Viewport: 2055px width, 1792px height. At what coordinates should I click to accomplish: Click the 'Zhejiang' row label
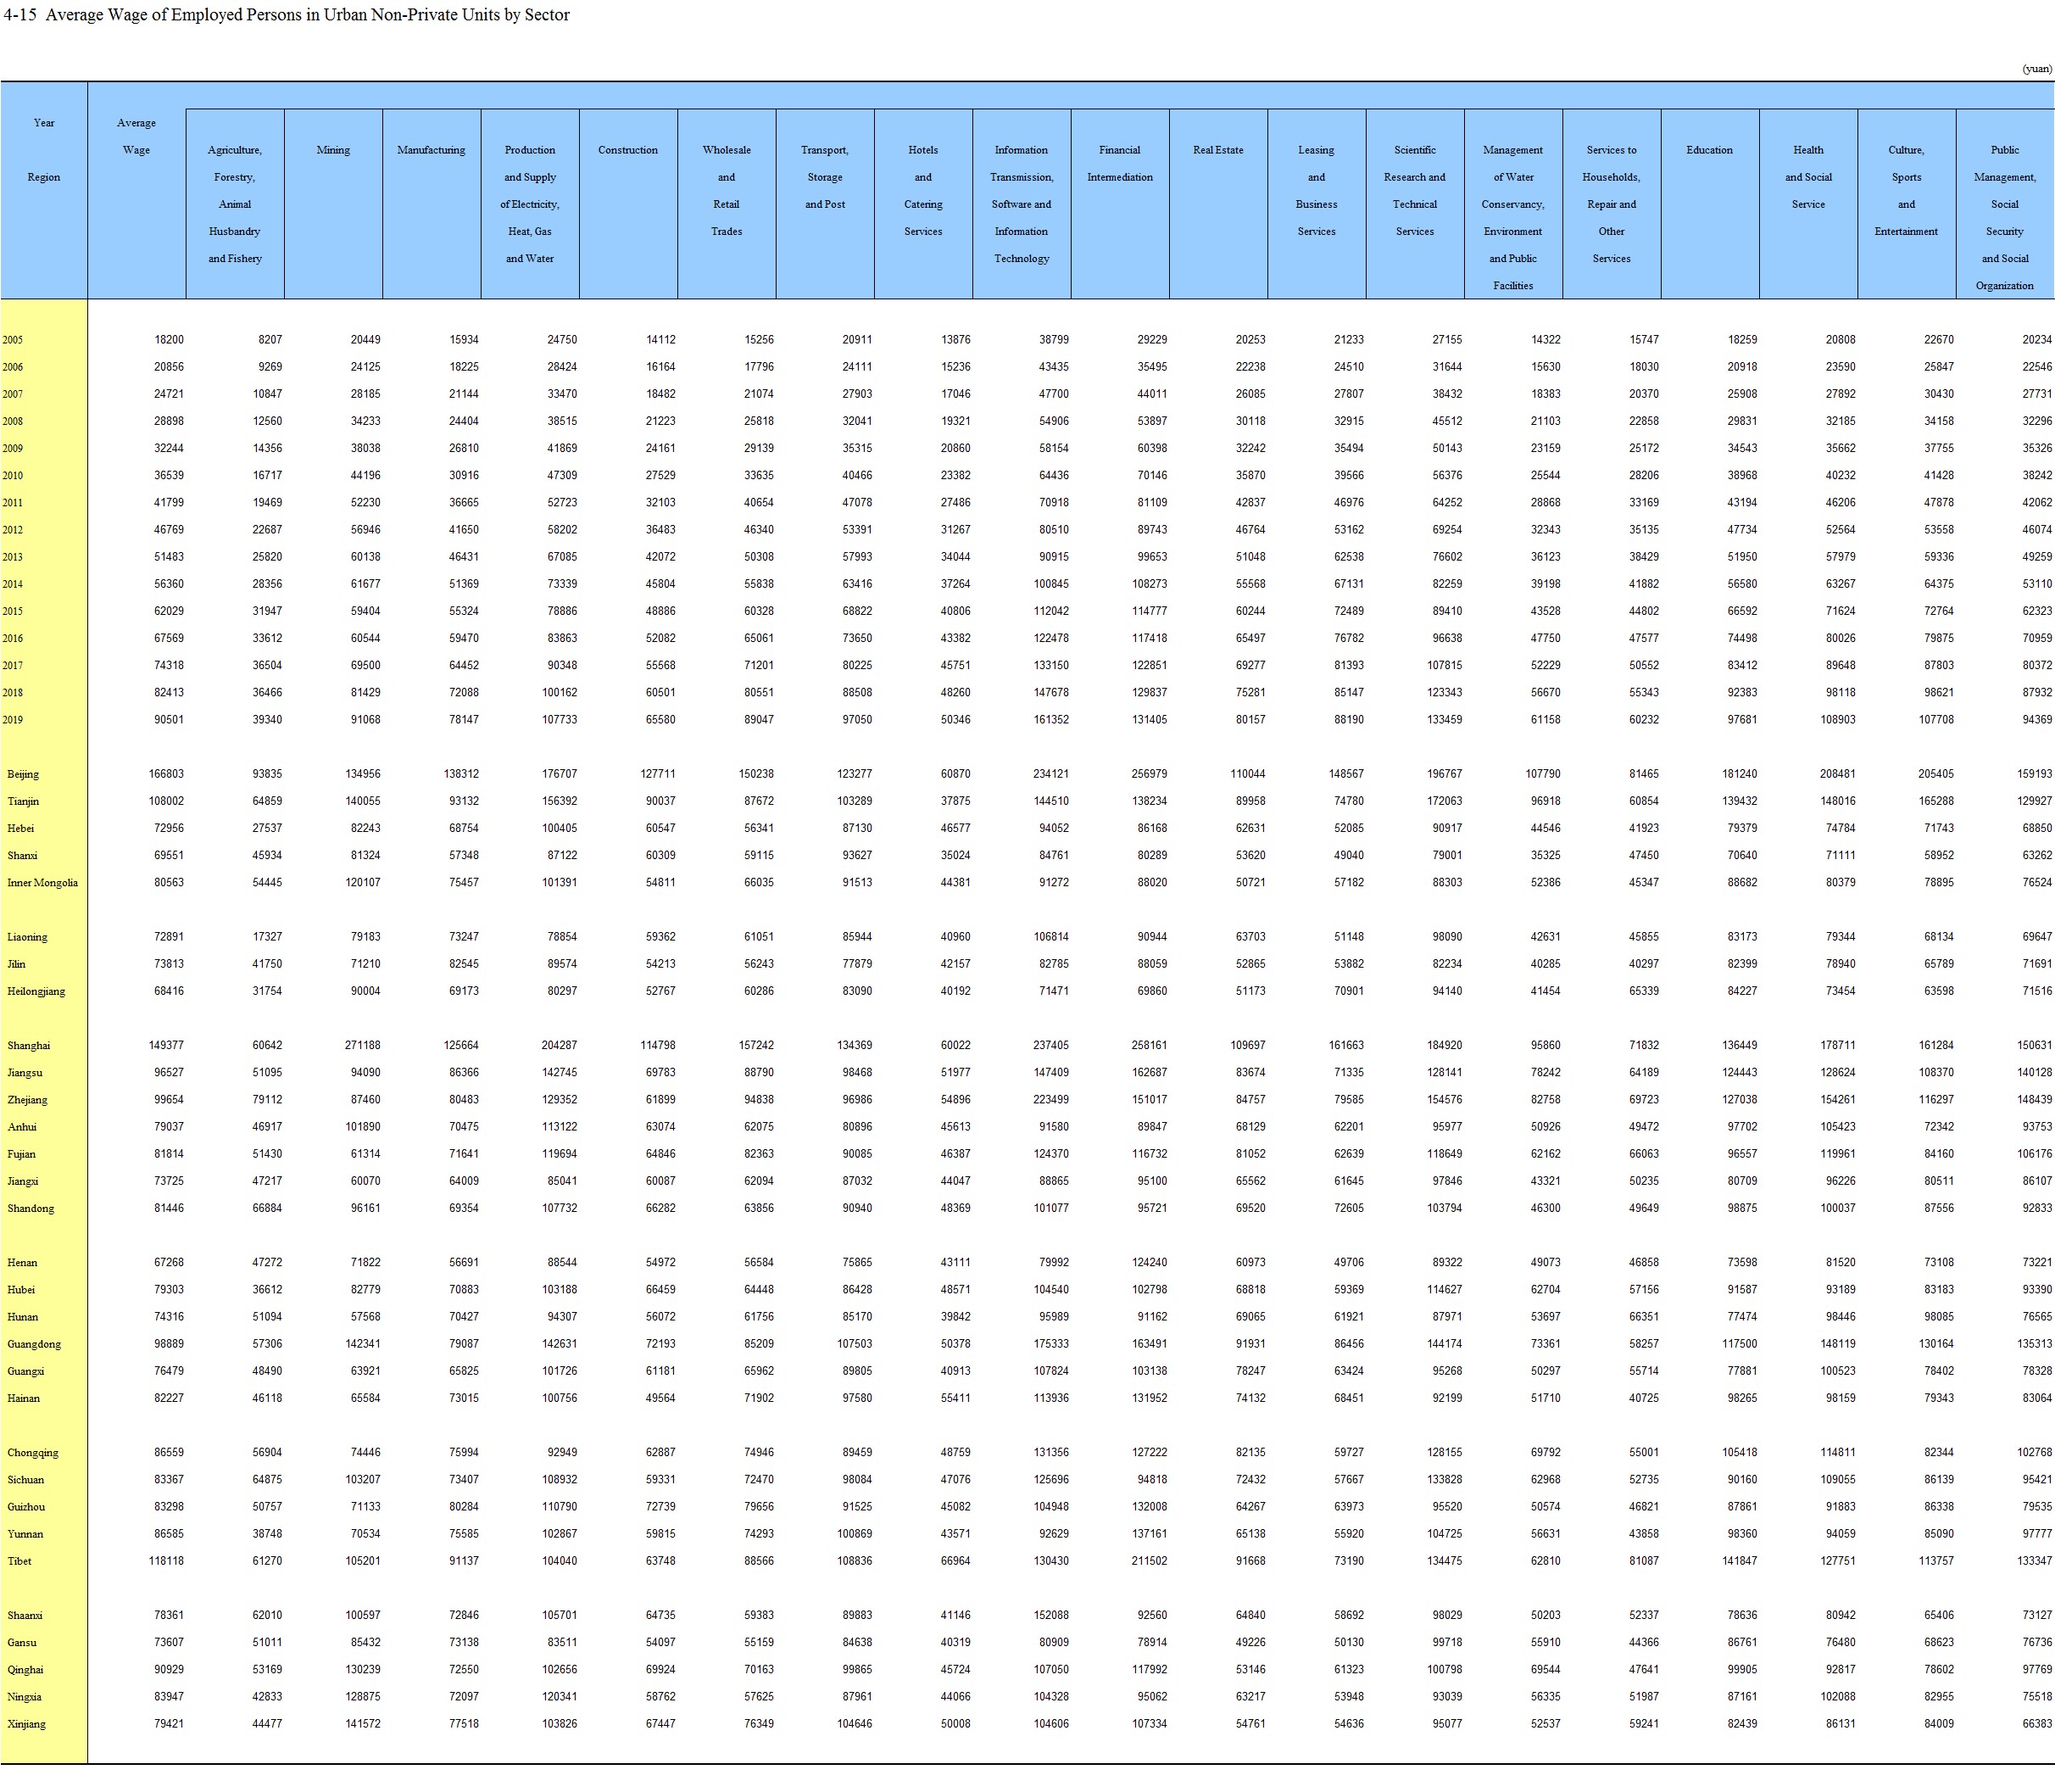27,1100
